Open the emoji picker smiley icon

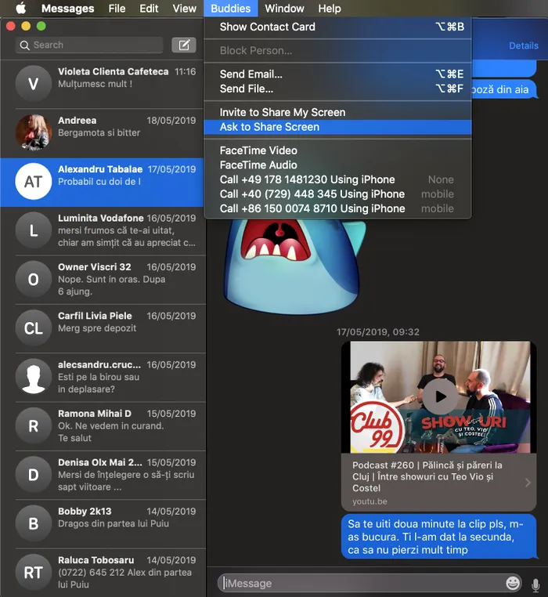pyautogui.click(x=513, y=583)
